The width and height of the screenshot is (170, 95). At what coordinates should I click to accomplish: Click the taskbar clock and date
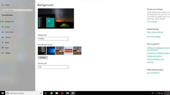167,93
